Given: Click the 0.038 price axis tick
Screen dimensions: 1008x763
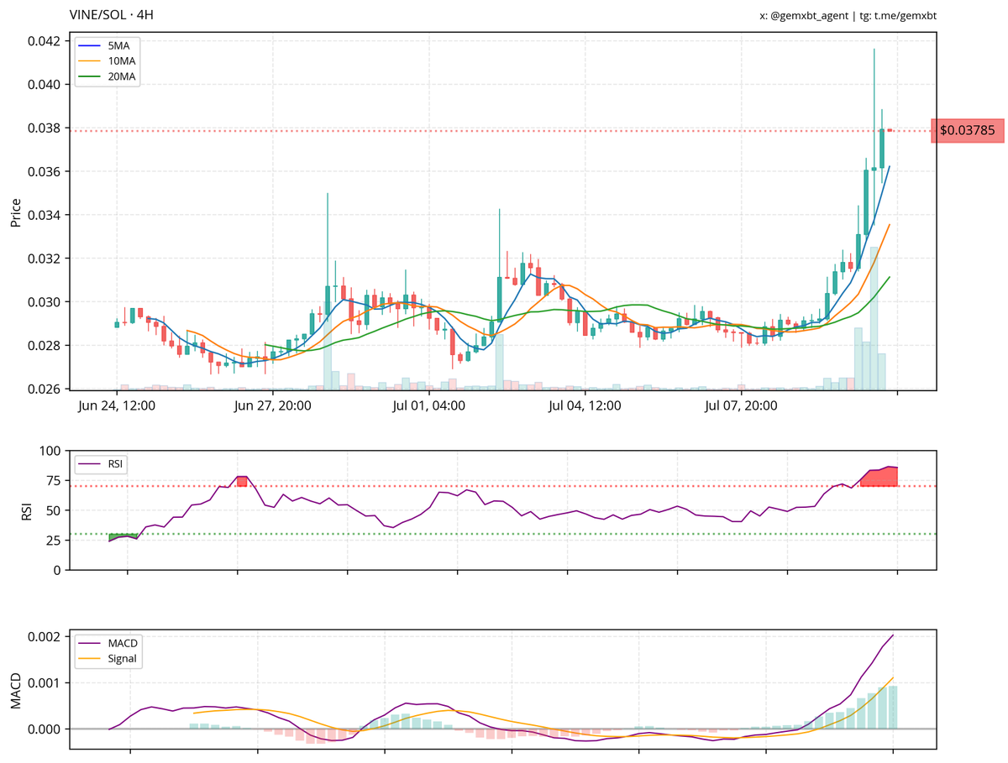Looking at the screenshot, I should click(44, 128).
